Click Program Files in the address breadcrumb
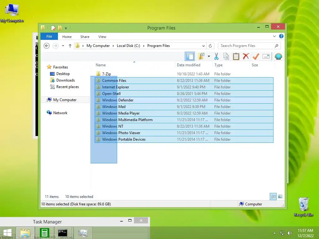319x239 pixels. 159,46
